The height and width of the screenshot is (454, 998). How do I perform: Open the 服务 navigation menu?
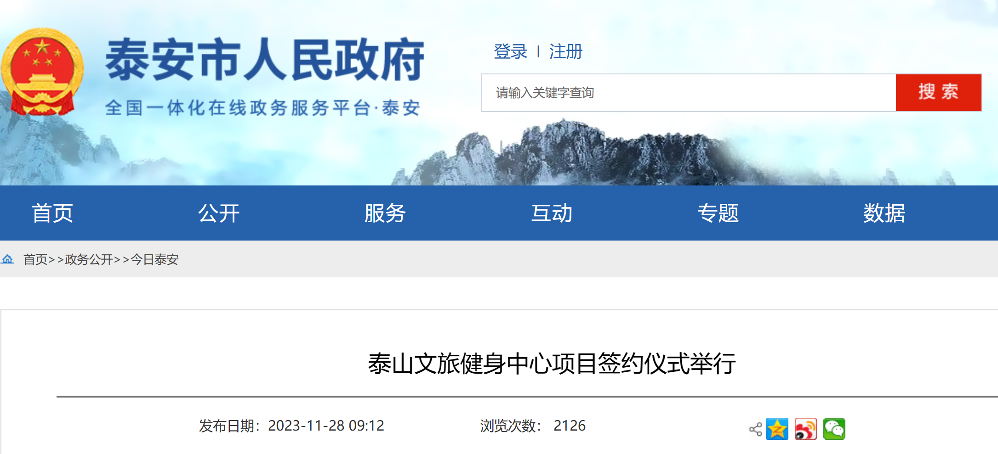tap(385, 213)
